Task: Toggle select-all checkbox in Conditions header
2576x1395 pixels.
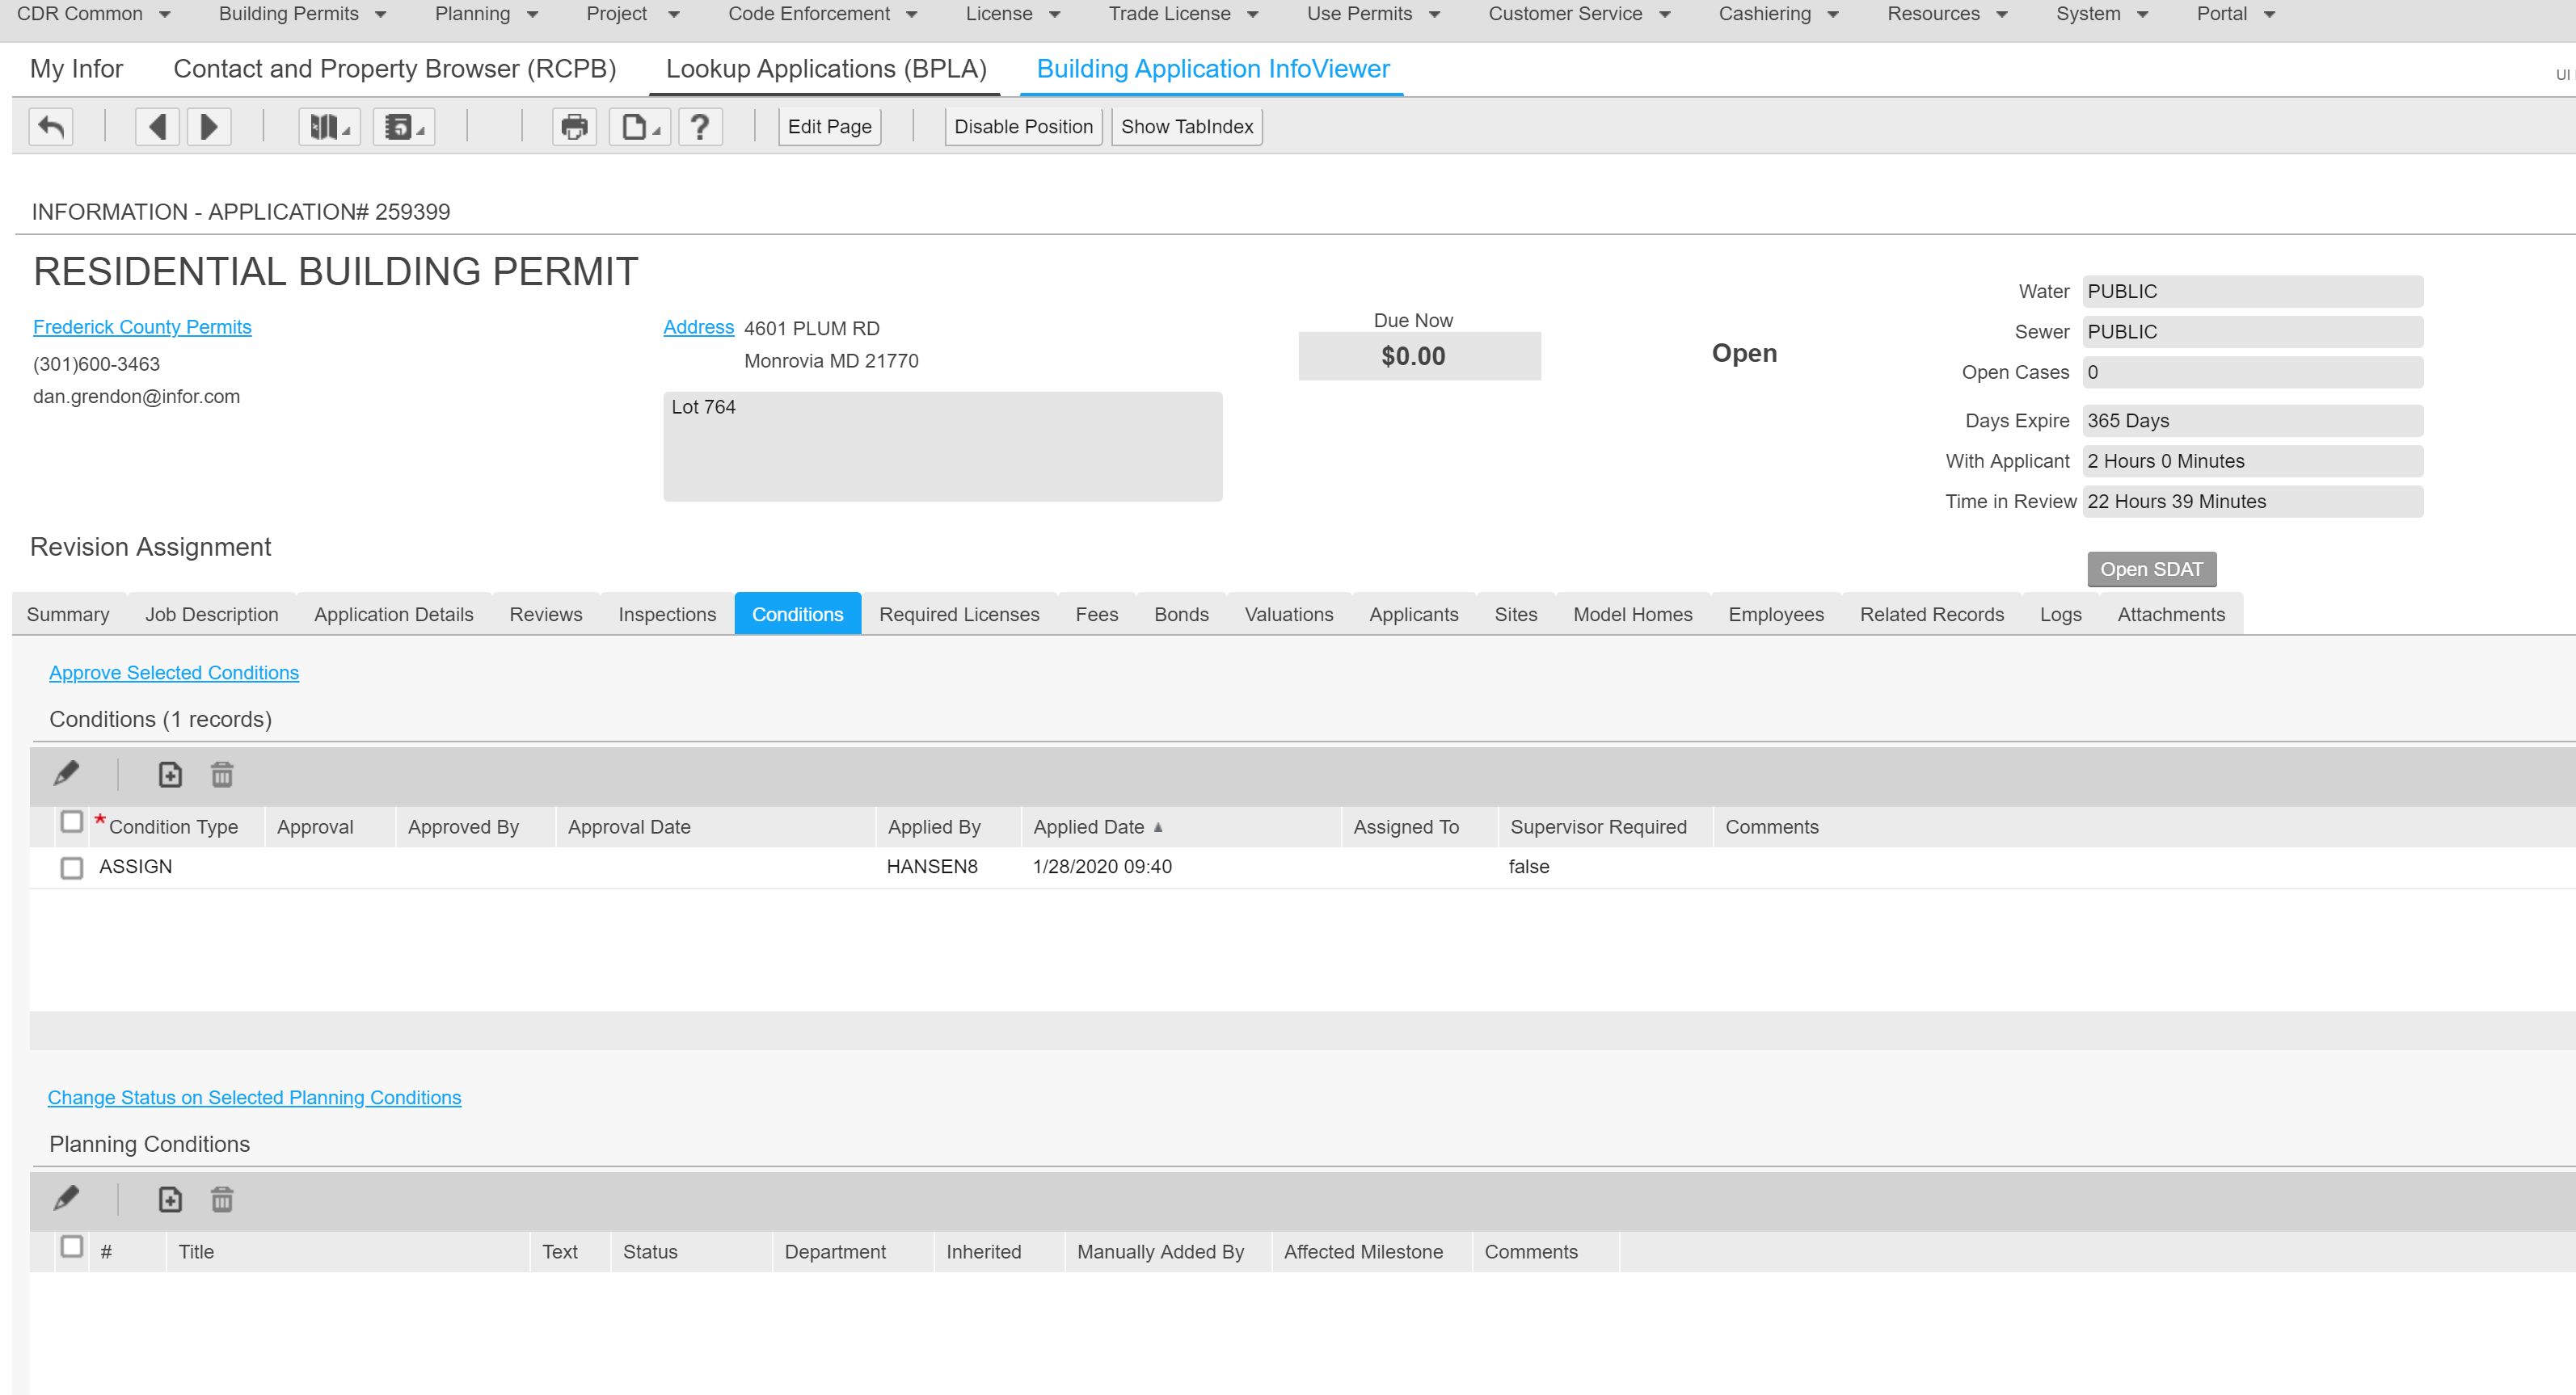Action: 72,822
